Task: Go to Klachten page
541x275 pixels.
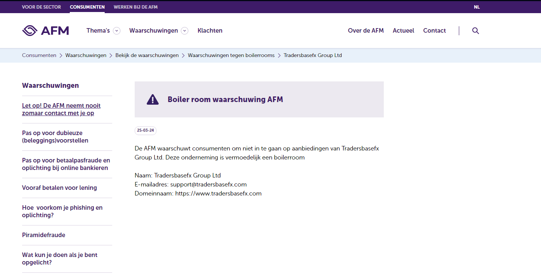Action: pos(210,31)
